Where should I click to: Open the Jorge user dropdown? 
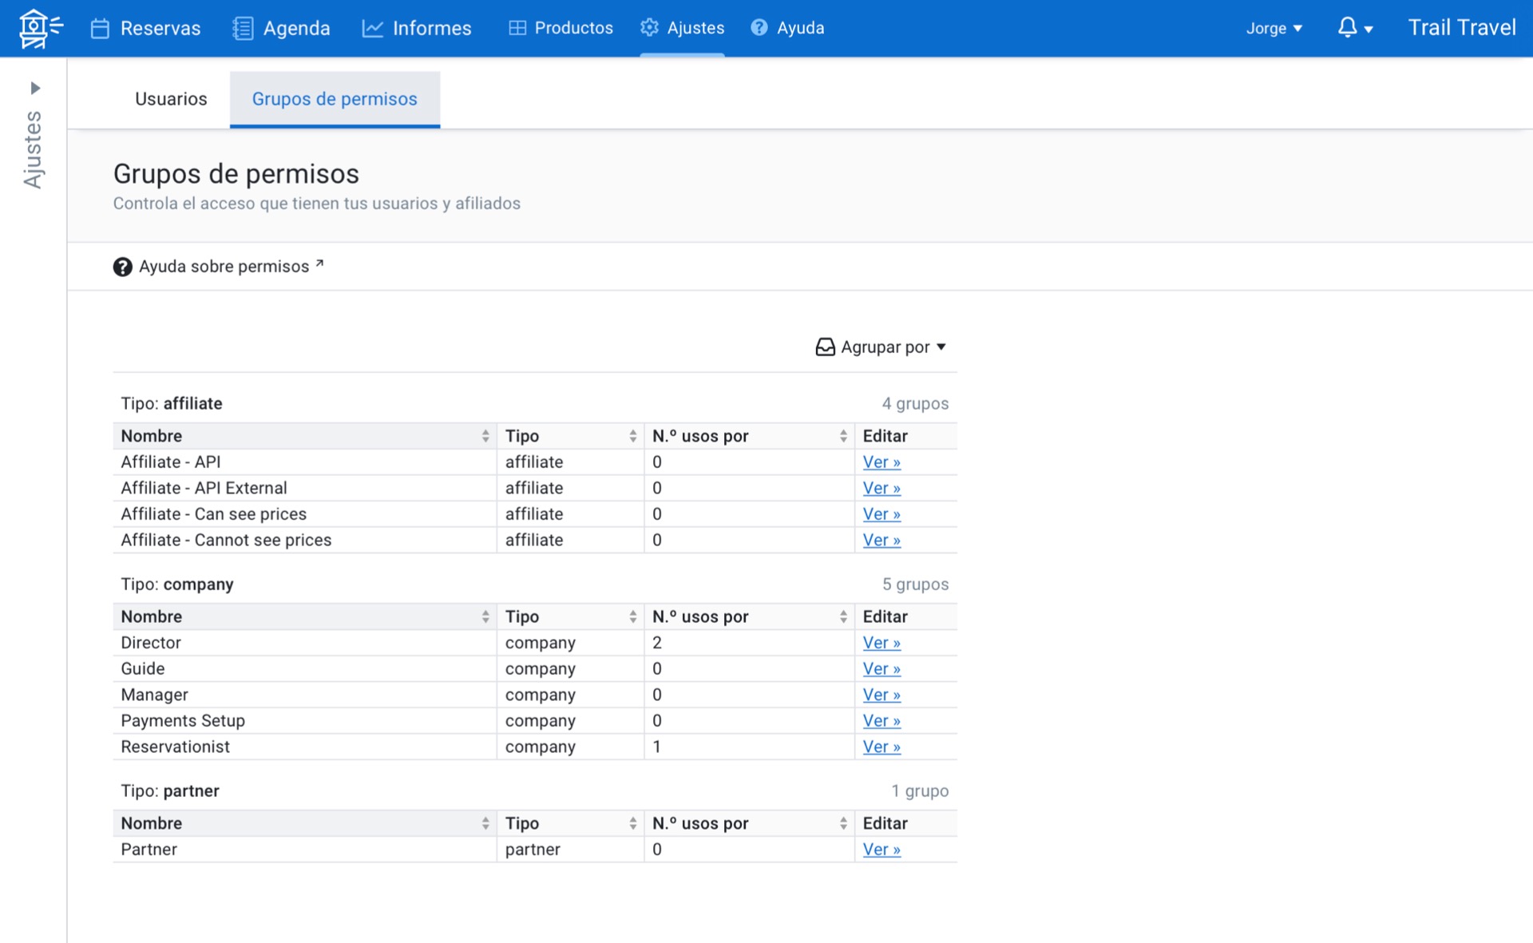point(1274,29)
